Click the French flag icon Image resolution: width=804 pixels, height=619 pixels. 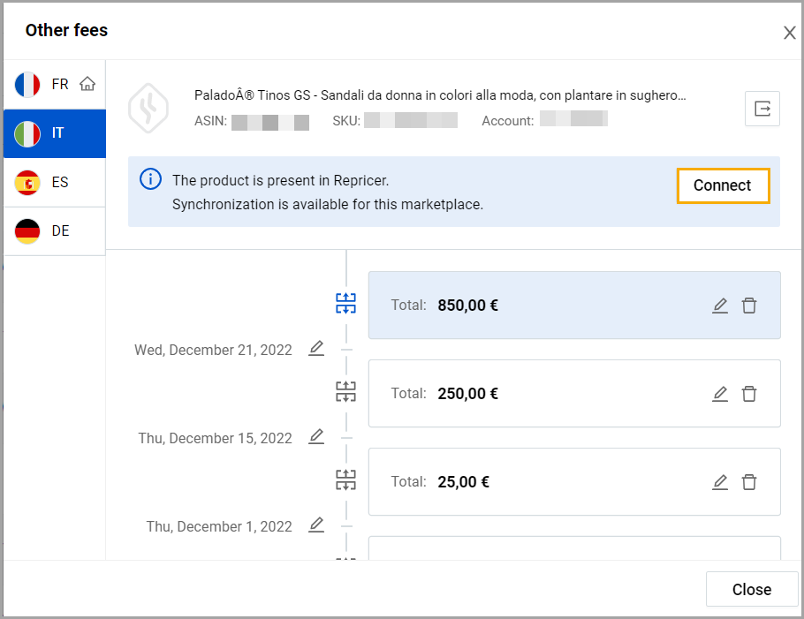27,85
